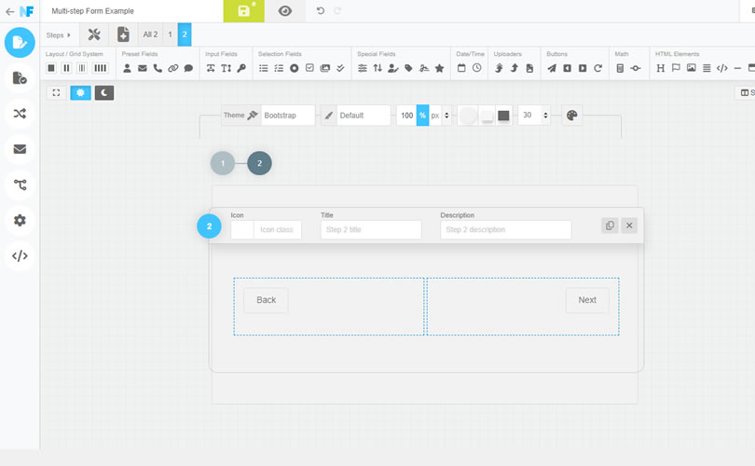This screenshot has height=466, width=755.
Task: Adjust the 30 padding stepper arrows
Action: pos(545,116)
